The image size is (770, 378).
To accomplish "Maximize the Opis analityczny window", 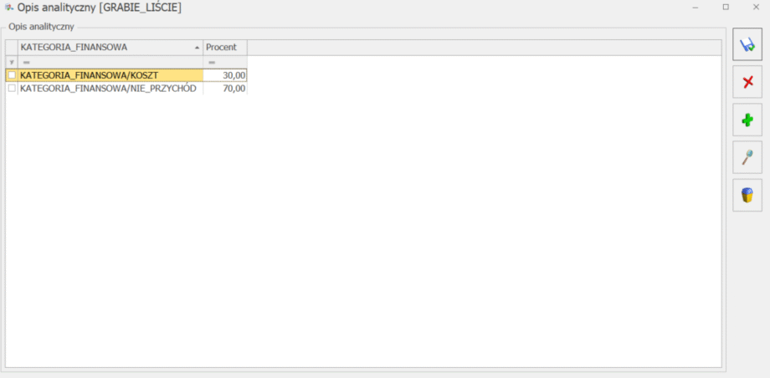I will (726, 7).
